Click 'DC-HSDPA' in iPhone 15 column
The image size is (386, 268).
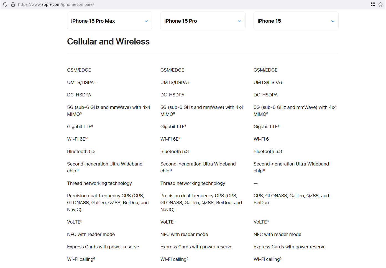[x=265, y=95]
